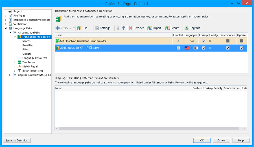The width and height of the screenshot is (254, 147).
Task: Select Language Resources in the tree
Action: [x=35, y=58]
